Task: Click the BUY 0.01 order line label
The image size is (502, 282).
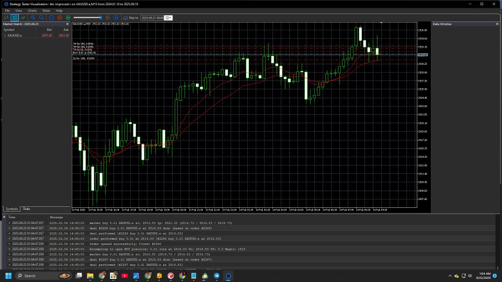Action: point(84,53)
